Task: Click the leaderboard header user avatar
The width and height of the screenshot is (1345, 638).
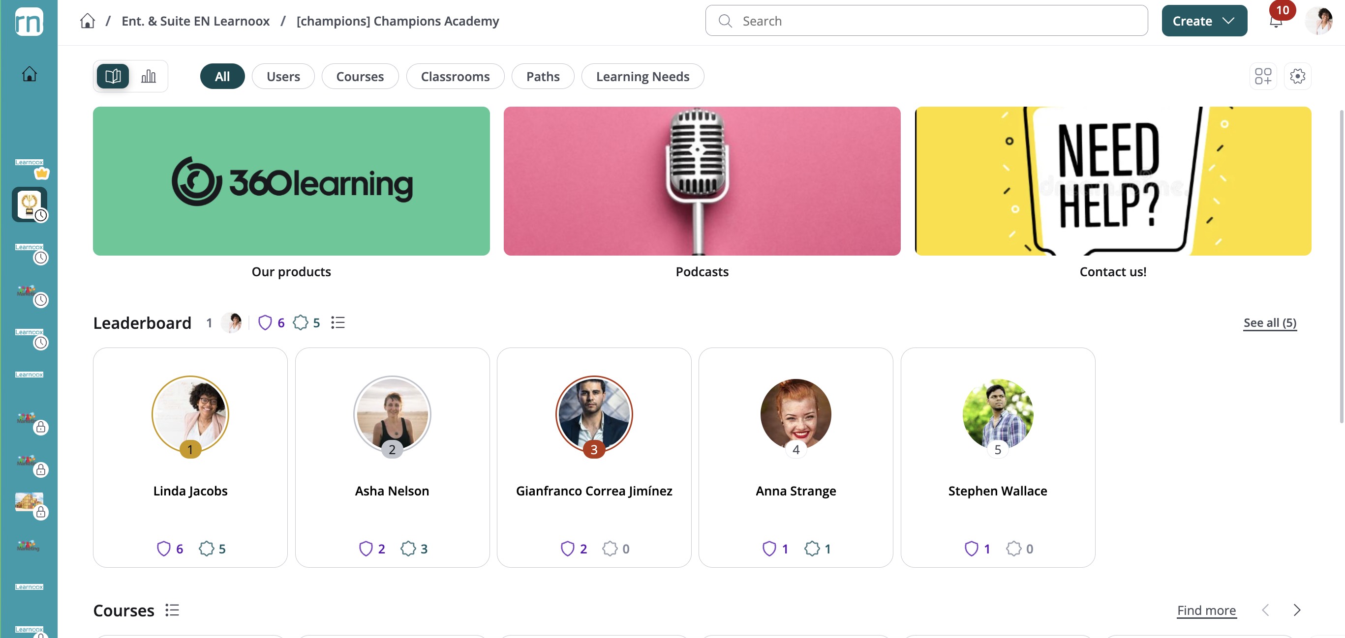Action: click(231, 322)
